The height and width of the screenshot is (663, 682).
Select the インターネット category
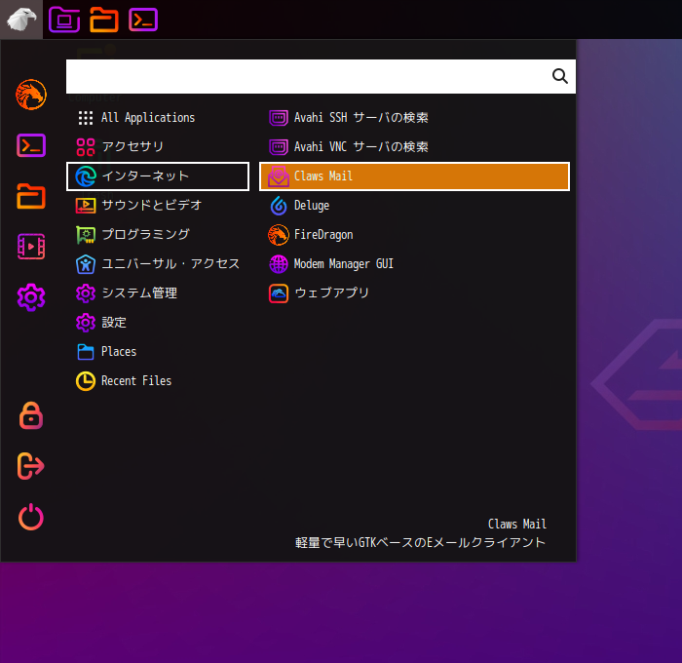[158, 176]
